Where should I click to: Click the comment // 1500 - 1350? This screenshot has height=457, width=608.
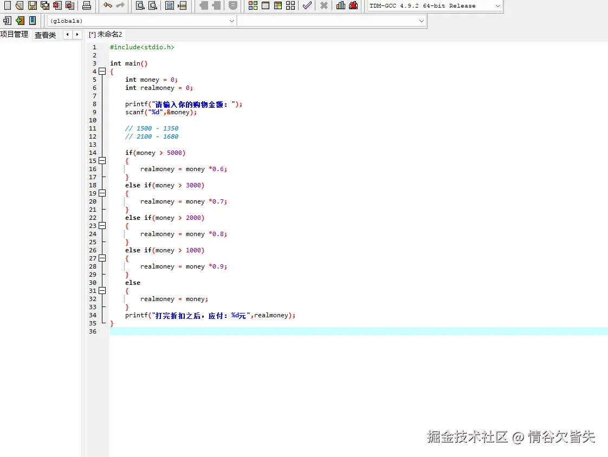click(x=152, y=128)
